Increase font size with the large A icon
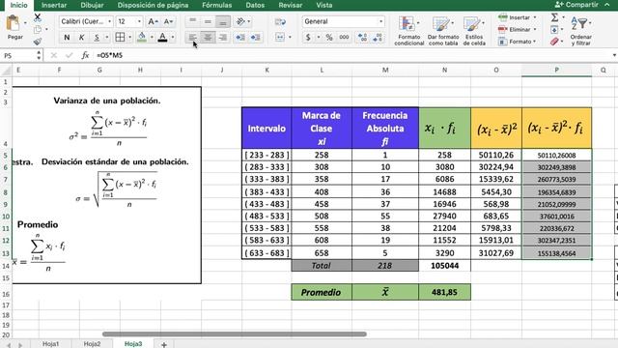 point(153,21)
